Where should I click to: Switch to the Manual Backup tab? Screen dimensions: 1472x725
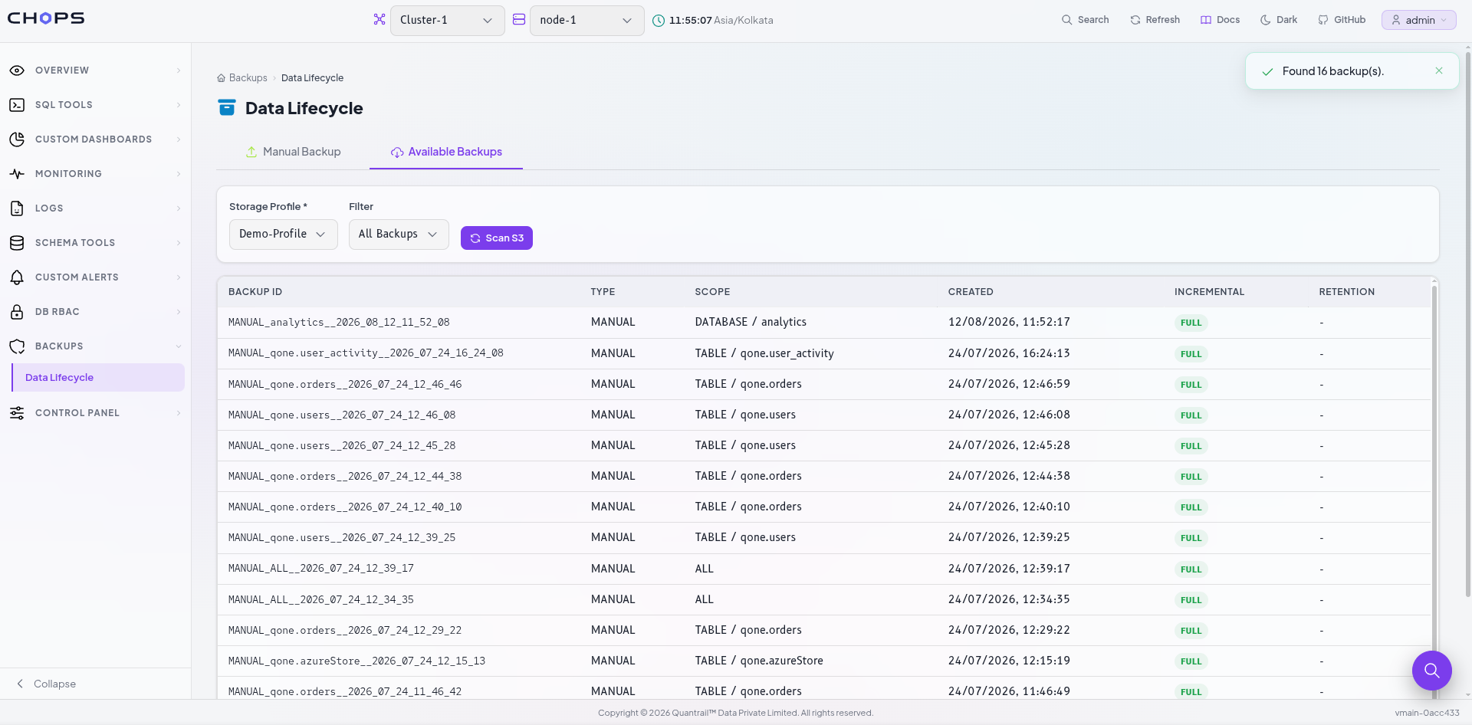[293, 152]
